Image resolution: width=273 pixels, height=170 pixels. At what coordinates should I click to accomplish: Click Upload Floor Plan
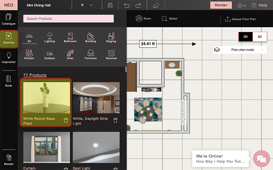(240, 19)
